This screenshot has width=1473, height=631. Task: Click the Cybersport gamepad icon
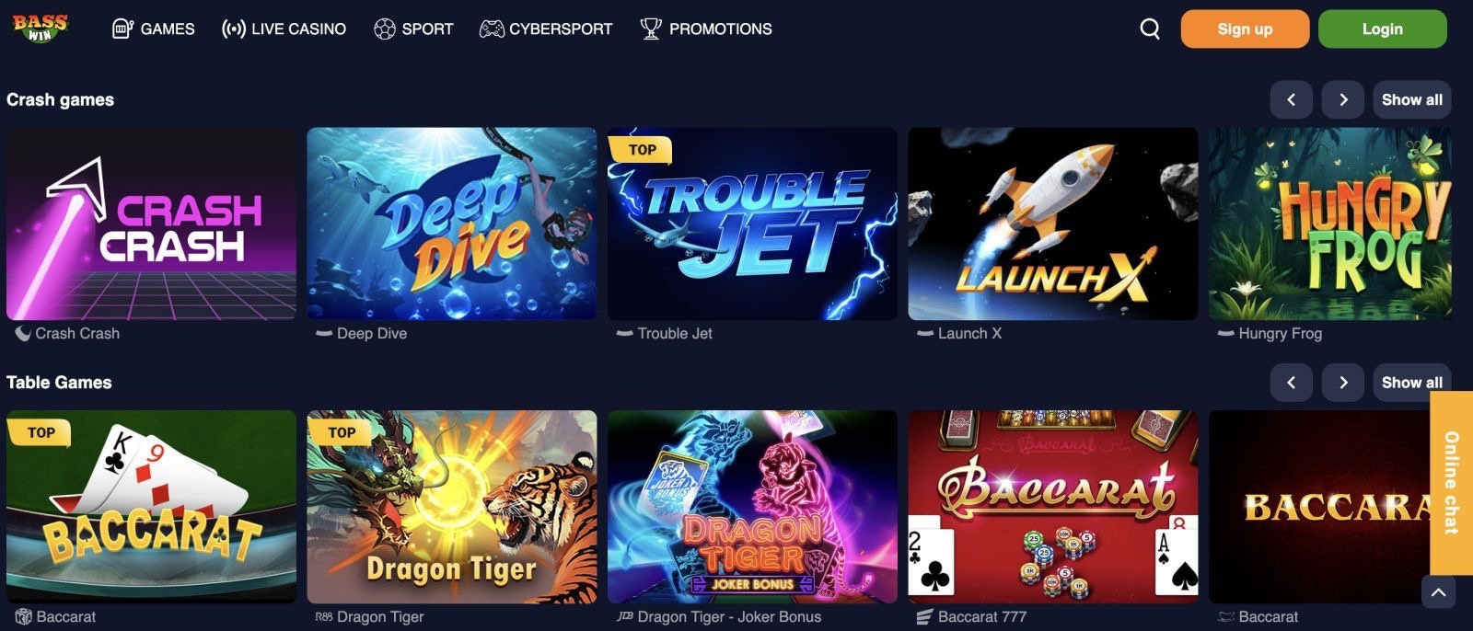click(492, 29)
